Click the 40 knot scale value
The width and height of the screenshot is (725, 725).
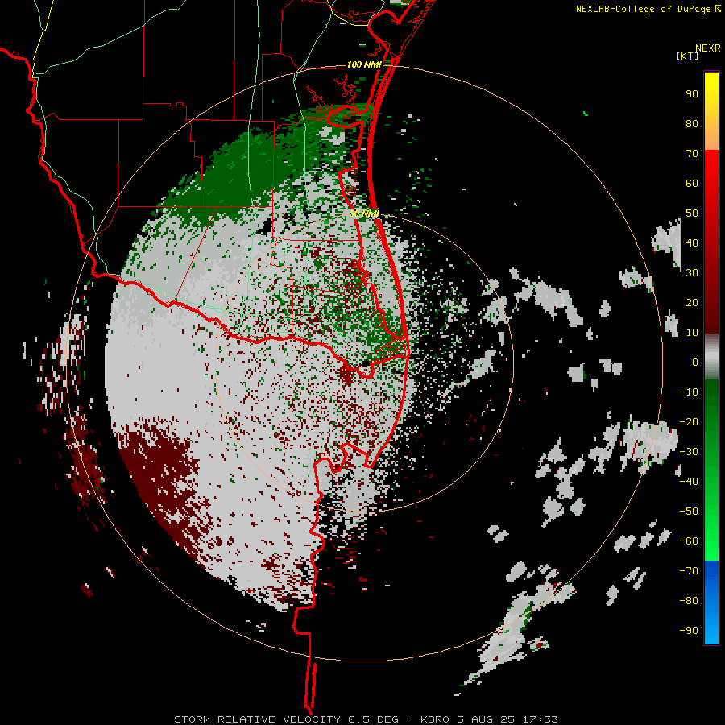tap(692, 242)
